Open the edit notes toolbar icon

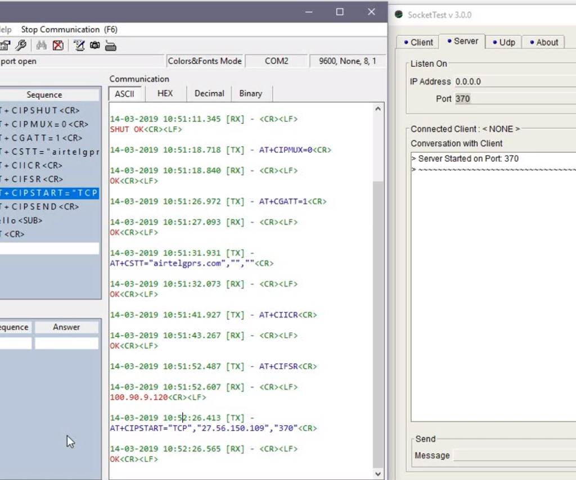(79, 46)
